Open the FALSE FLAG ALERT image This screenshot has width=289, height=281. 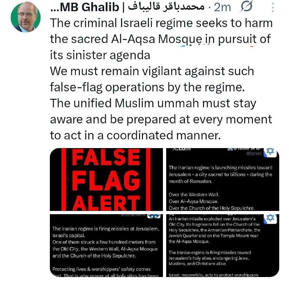click(x=106, y=179)
